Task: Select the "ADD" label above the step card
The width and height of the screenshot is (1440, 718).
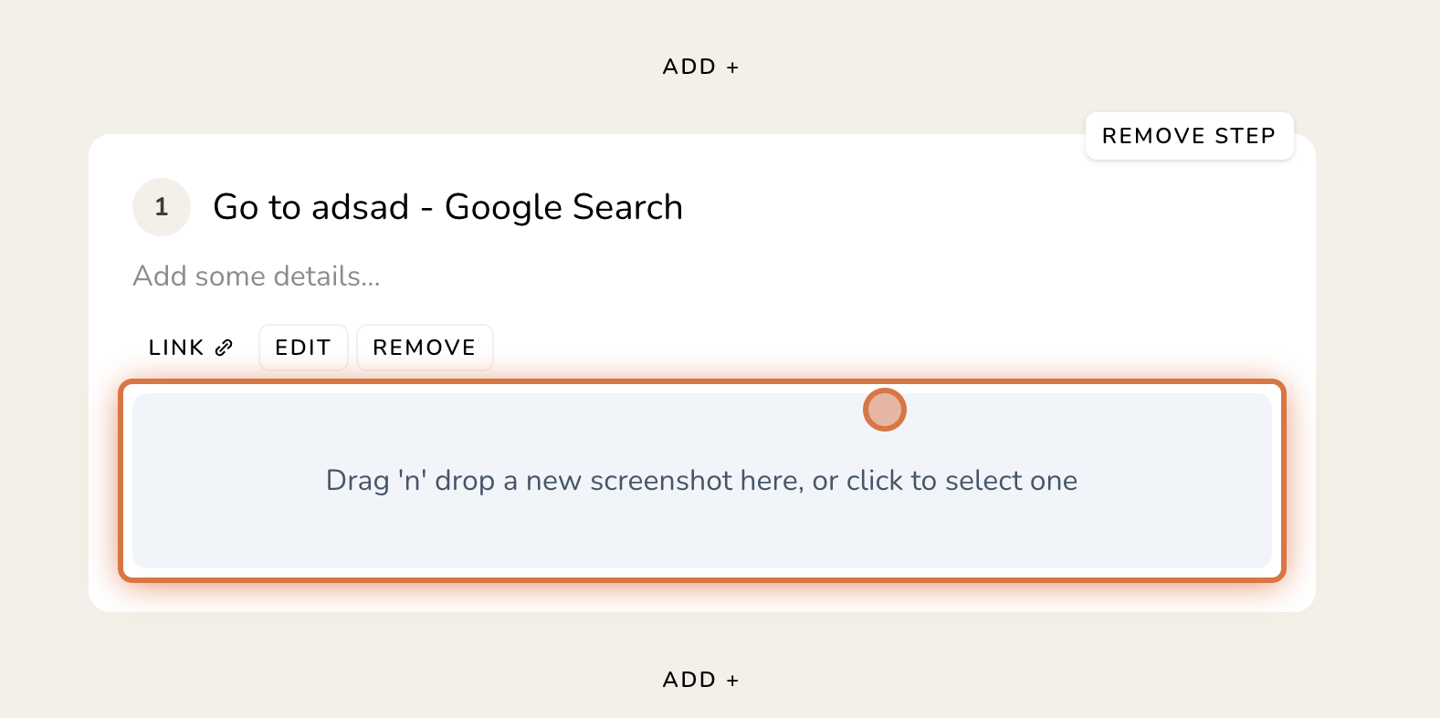Action: point(689,67)
